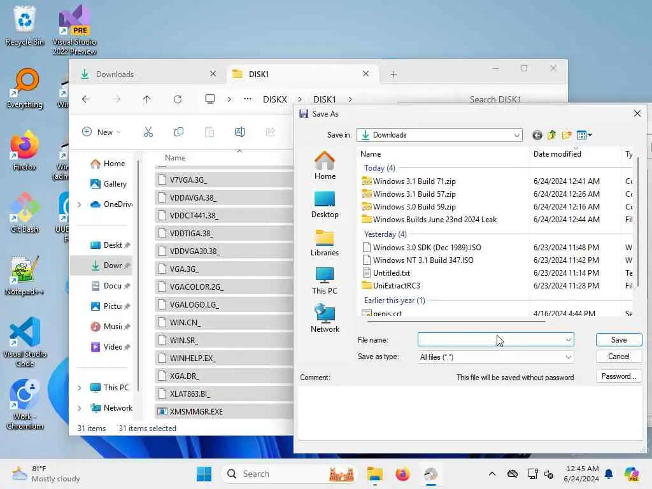Select Windows 3.1 Build 71.zip file

tap(414, 181)
